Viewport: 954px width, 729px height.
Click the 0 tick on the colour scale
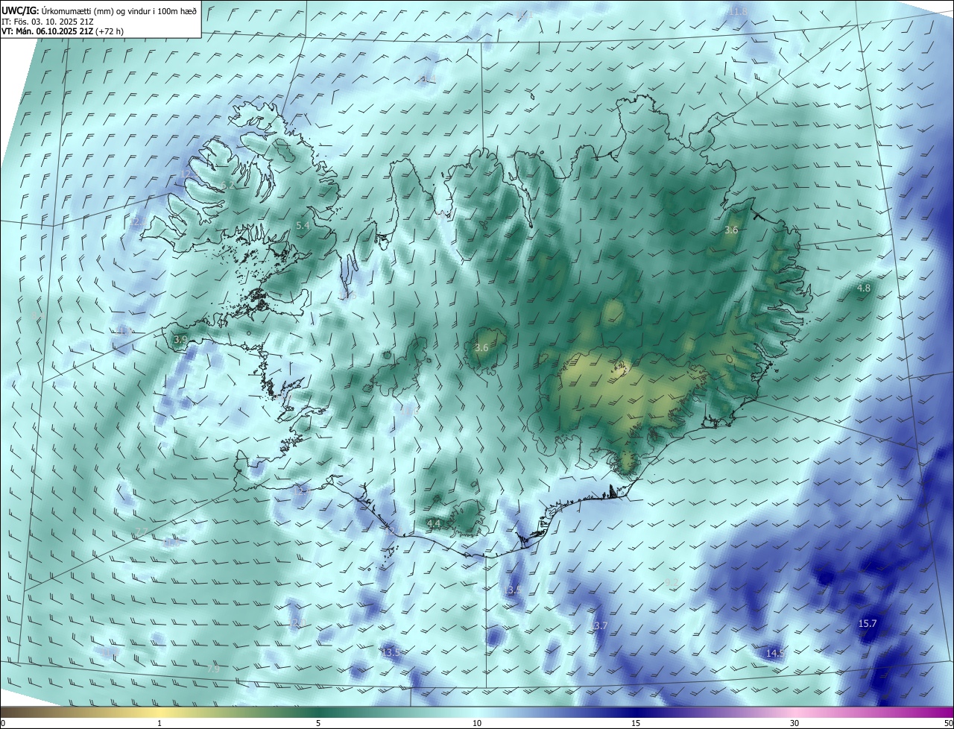pos(3,723)
